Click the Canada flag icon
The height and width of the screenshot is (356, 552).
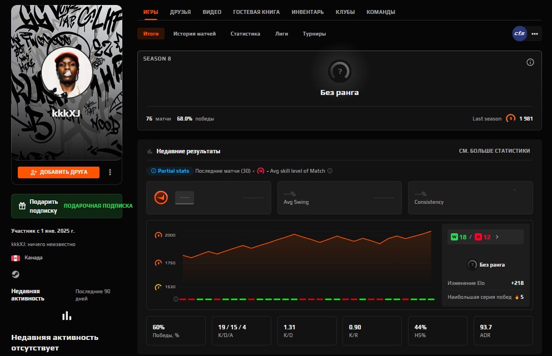click(x=16, y=258)
